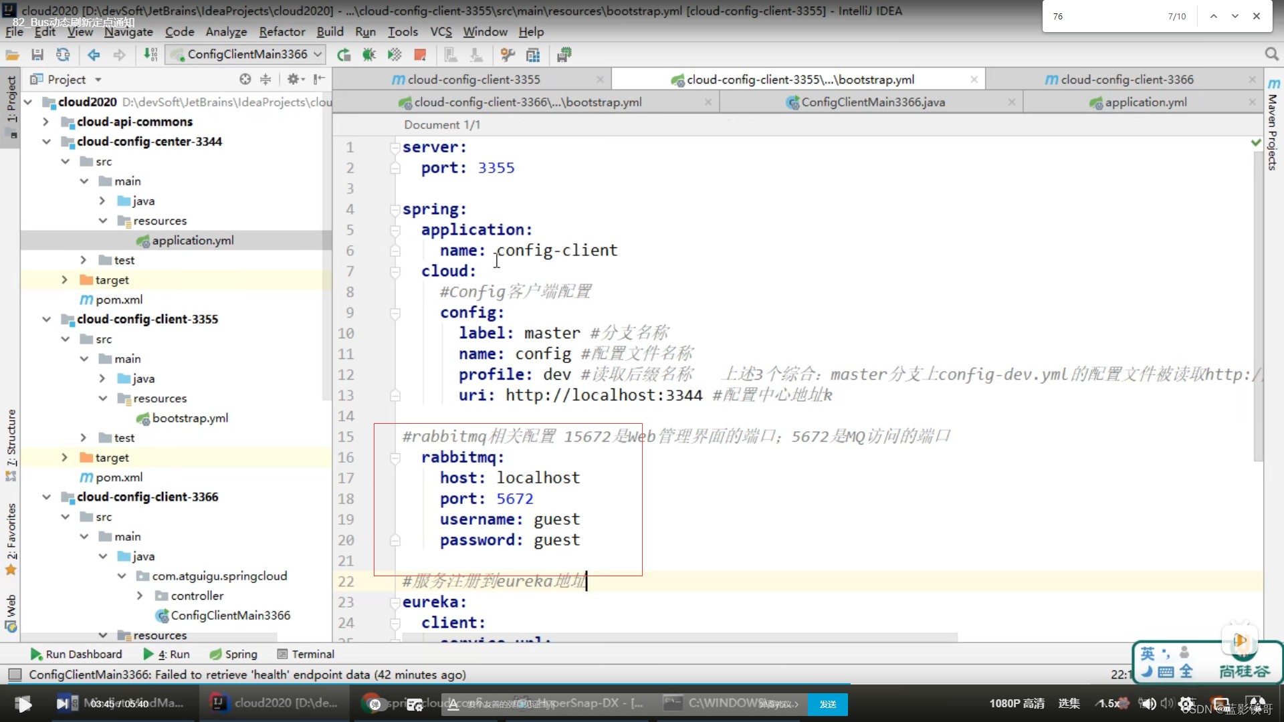Viewport: 1284px width, 722px height.
Task: Click the Synchronize toolbar icon
Action: click(x=63, y=55)
